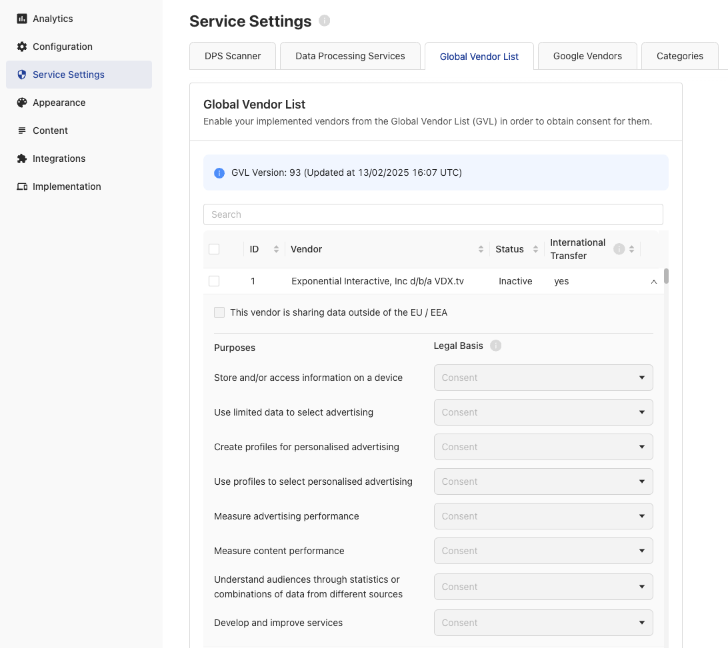This screenshot has height=648, width=728.
Task: Click the Implementation devices icon
Action: (x=22, y=186)
